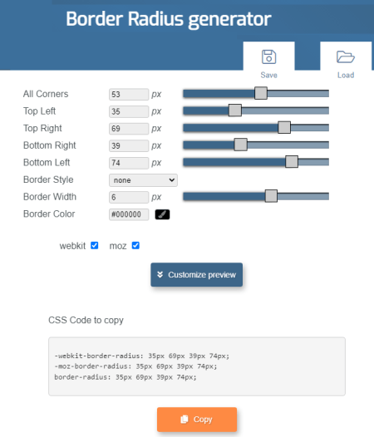This screenshot has width=374, height=437.
Task: Click the Bottom Right slider handle
Action: (x=240, y=145)
